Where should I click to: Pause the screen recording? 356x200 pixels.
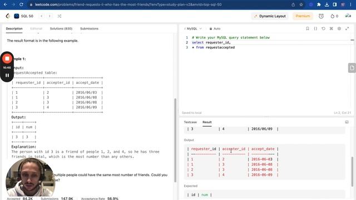click(x=7, y=76)
